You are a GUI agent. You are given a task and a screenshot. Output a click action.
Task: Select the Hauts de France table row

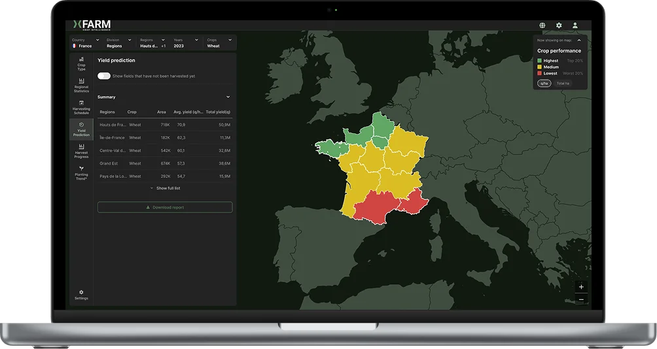coord(165,125)
